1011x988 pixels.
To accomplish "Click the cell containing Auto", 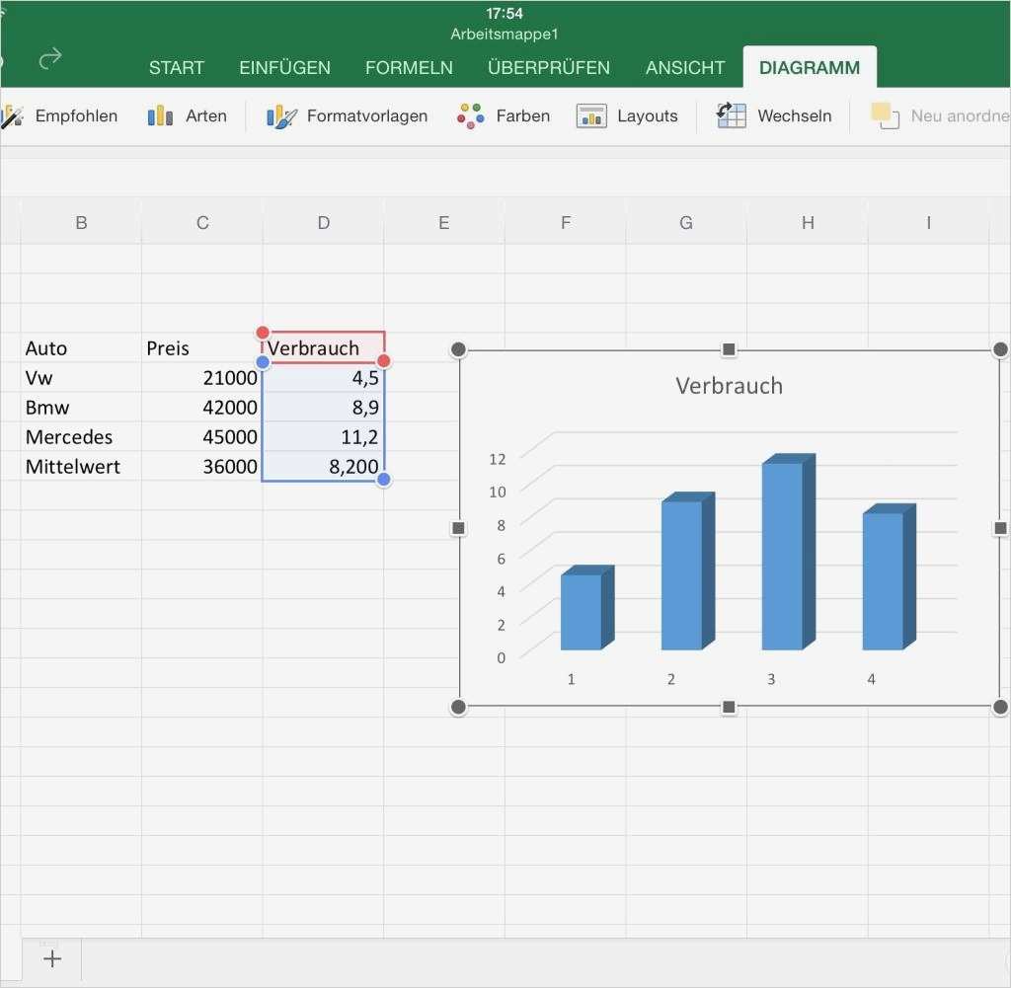I will pos(81,348).
